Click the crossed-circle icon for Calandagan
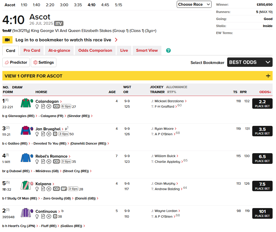The image size is (276, 232). (49, 106)
